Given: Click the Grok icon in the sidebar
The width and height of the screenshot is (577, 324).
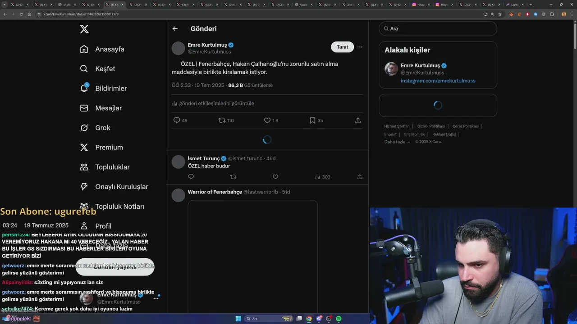Looking at the screenshot, I should click(x=84, y=128).
